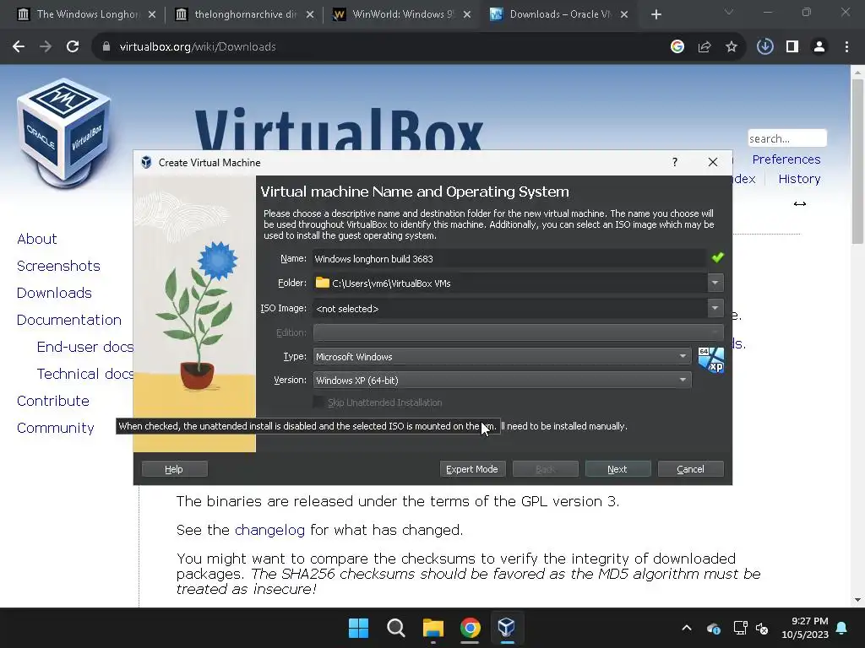Open the Technical docs link
This screenshot has height=648, width=865.
(x=85, y=374)
